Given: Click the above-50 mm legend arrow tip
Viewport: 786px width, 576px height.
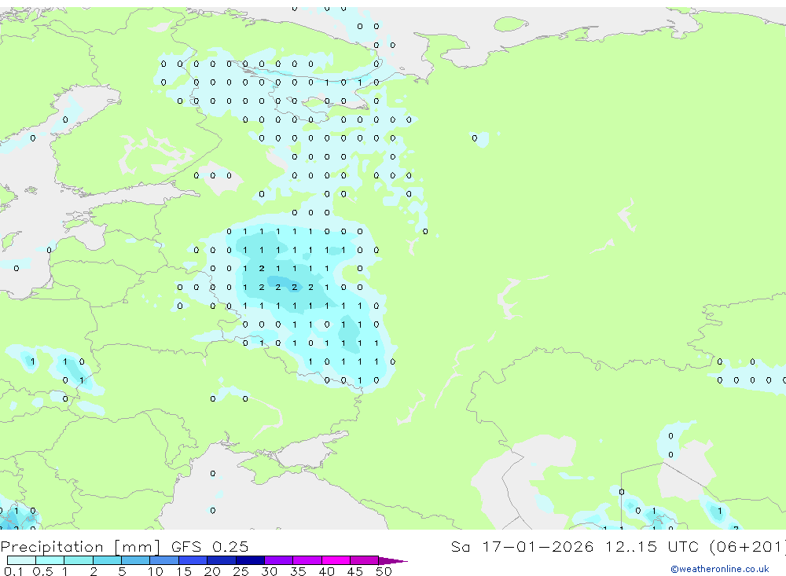Looking at the screenshot, I should [x=392, y=561].
